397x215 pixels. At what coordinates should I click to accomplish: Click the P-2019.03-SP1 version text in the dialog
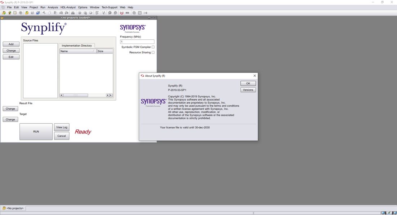pyautogui.click(x=177, y=90)
